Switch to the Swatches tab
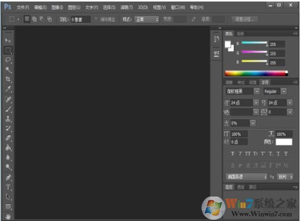This screenshot has height=221, width=300. [240, 34]
